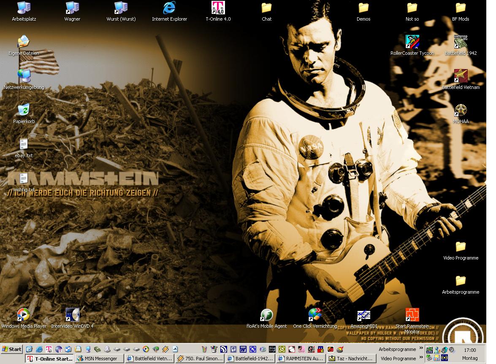Click the orange Winamp quick-launch icon

(165, 349)
